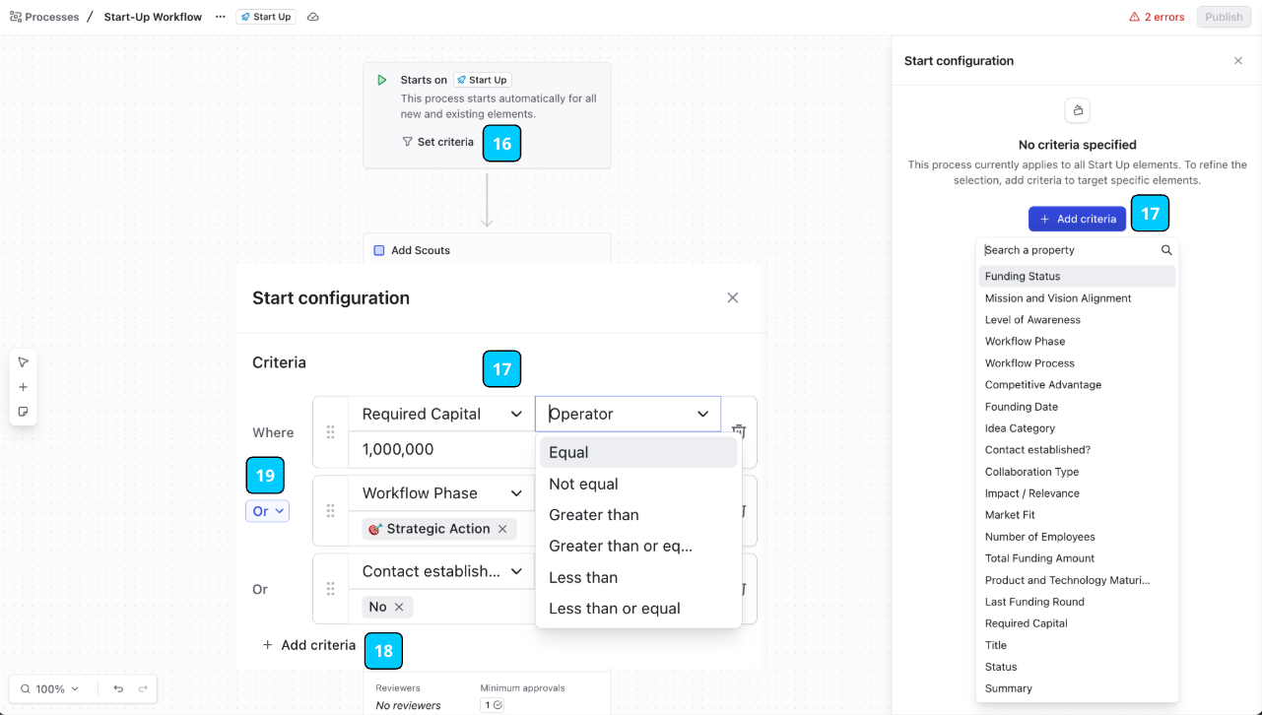Click the plus tool on canvas toolbar
This screenshot has height=715, width=1262.
click(x=24, y=387)
